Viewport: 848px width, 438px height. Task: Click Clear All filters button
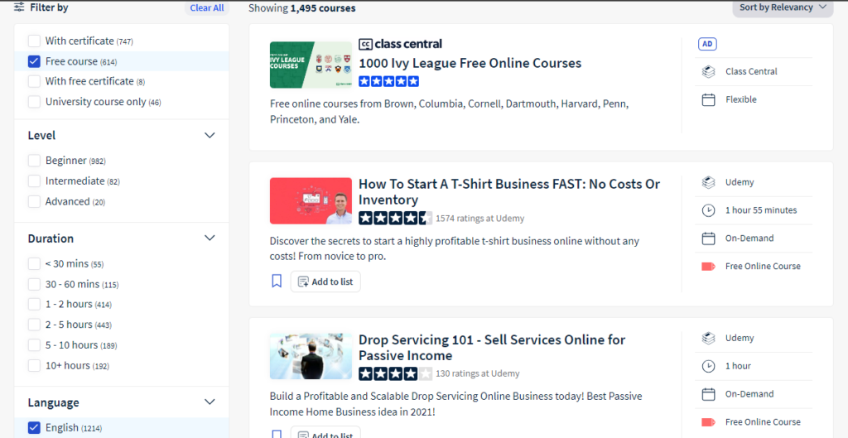click(206, 7)
